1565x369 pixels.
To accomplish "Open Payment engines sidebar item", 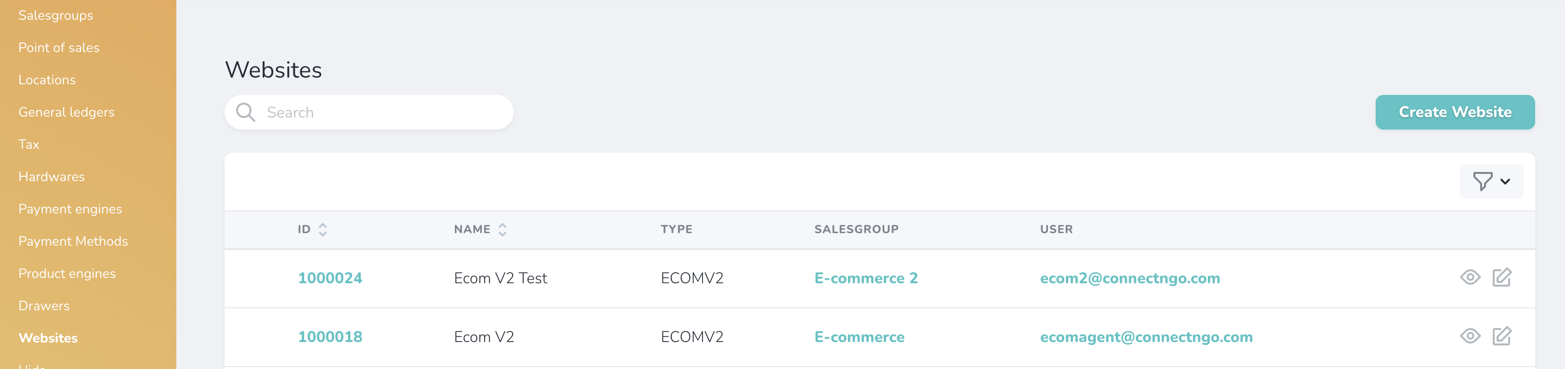I will click(70, 209).
